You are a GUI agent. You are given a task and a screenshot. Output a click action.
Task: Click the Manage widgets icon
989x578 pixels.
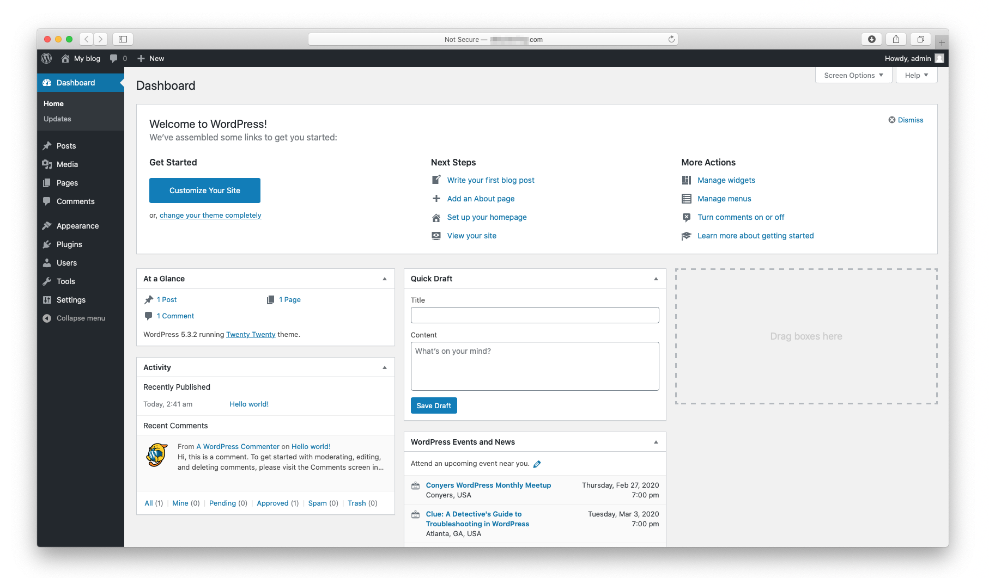click(687, 180)
